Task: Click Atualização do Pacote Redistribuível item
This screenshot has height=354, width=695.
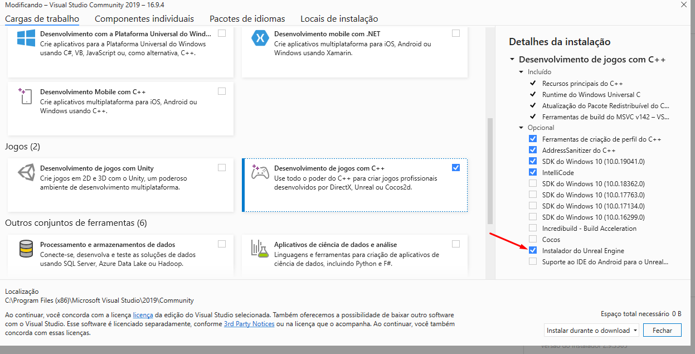Action: [606, 105]
